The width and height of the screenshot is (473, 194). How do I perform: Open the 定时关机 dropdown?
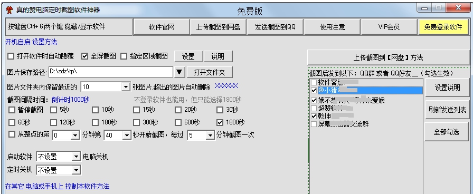pyautogui.click(x=76, y=170)
